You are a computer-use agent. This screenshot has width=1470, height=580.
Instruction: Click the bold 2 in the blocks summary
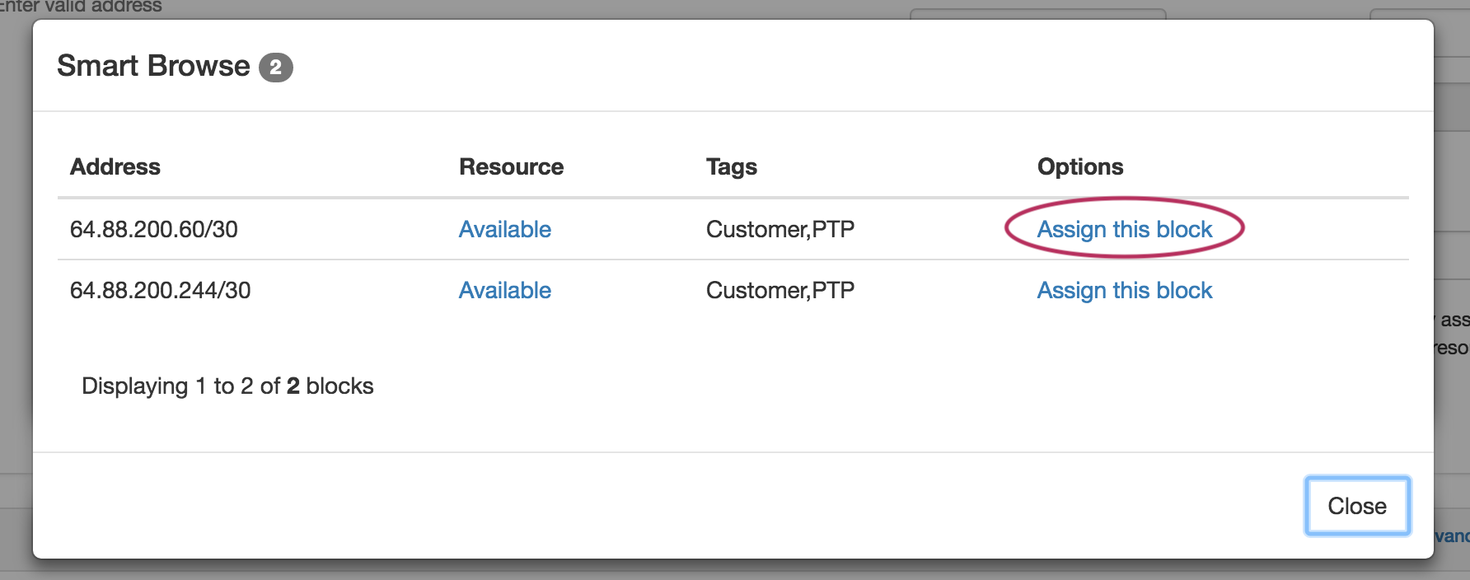pos(293,386)
